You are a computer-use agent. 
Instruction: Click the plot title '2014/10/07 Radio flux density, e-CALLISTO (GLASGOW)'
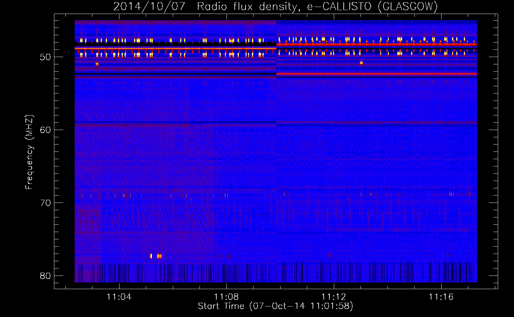(275, 6)
